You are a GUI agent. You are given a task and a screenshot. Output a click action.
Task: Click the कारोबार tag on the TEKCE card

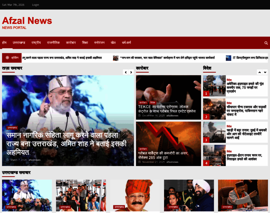143,103
